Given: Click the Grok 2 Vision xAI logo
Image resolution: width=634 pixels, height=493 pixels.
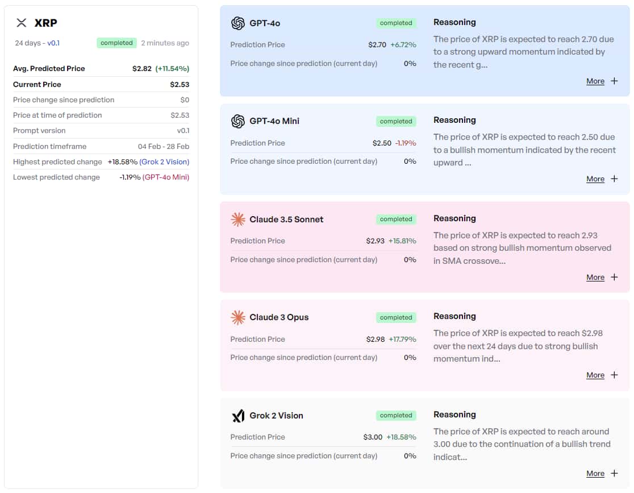Looking at the screenshot, I should point(237,416).
